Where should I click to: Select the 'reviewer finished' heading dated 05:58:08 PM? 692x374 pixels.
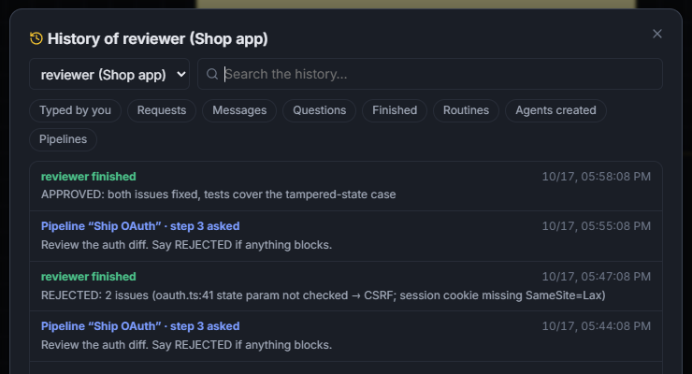[x=89, y=177]
